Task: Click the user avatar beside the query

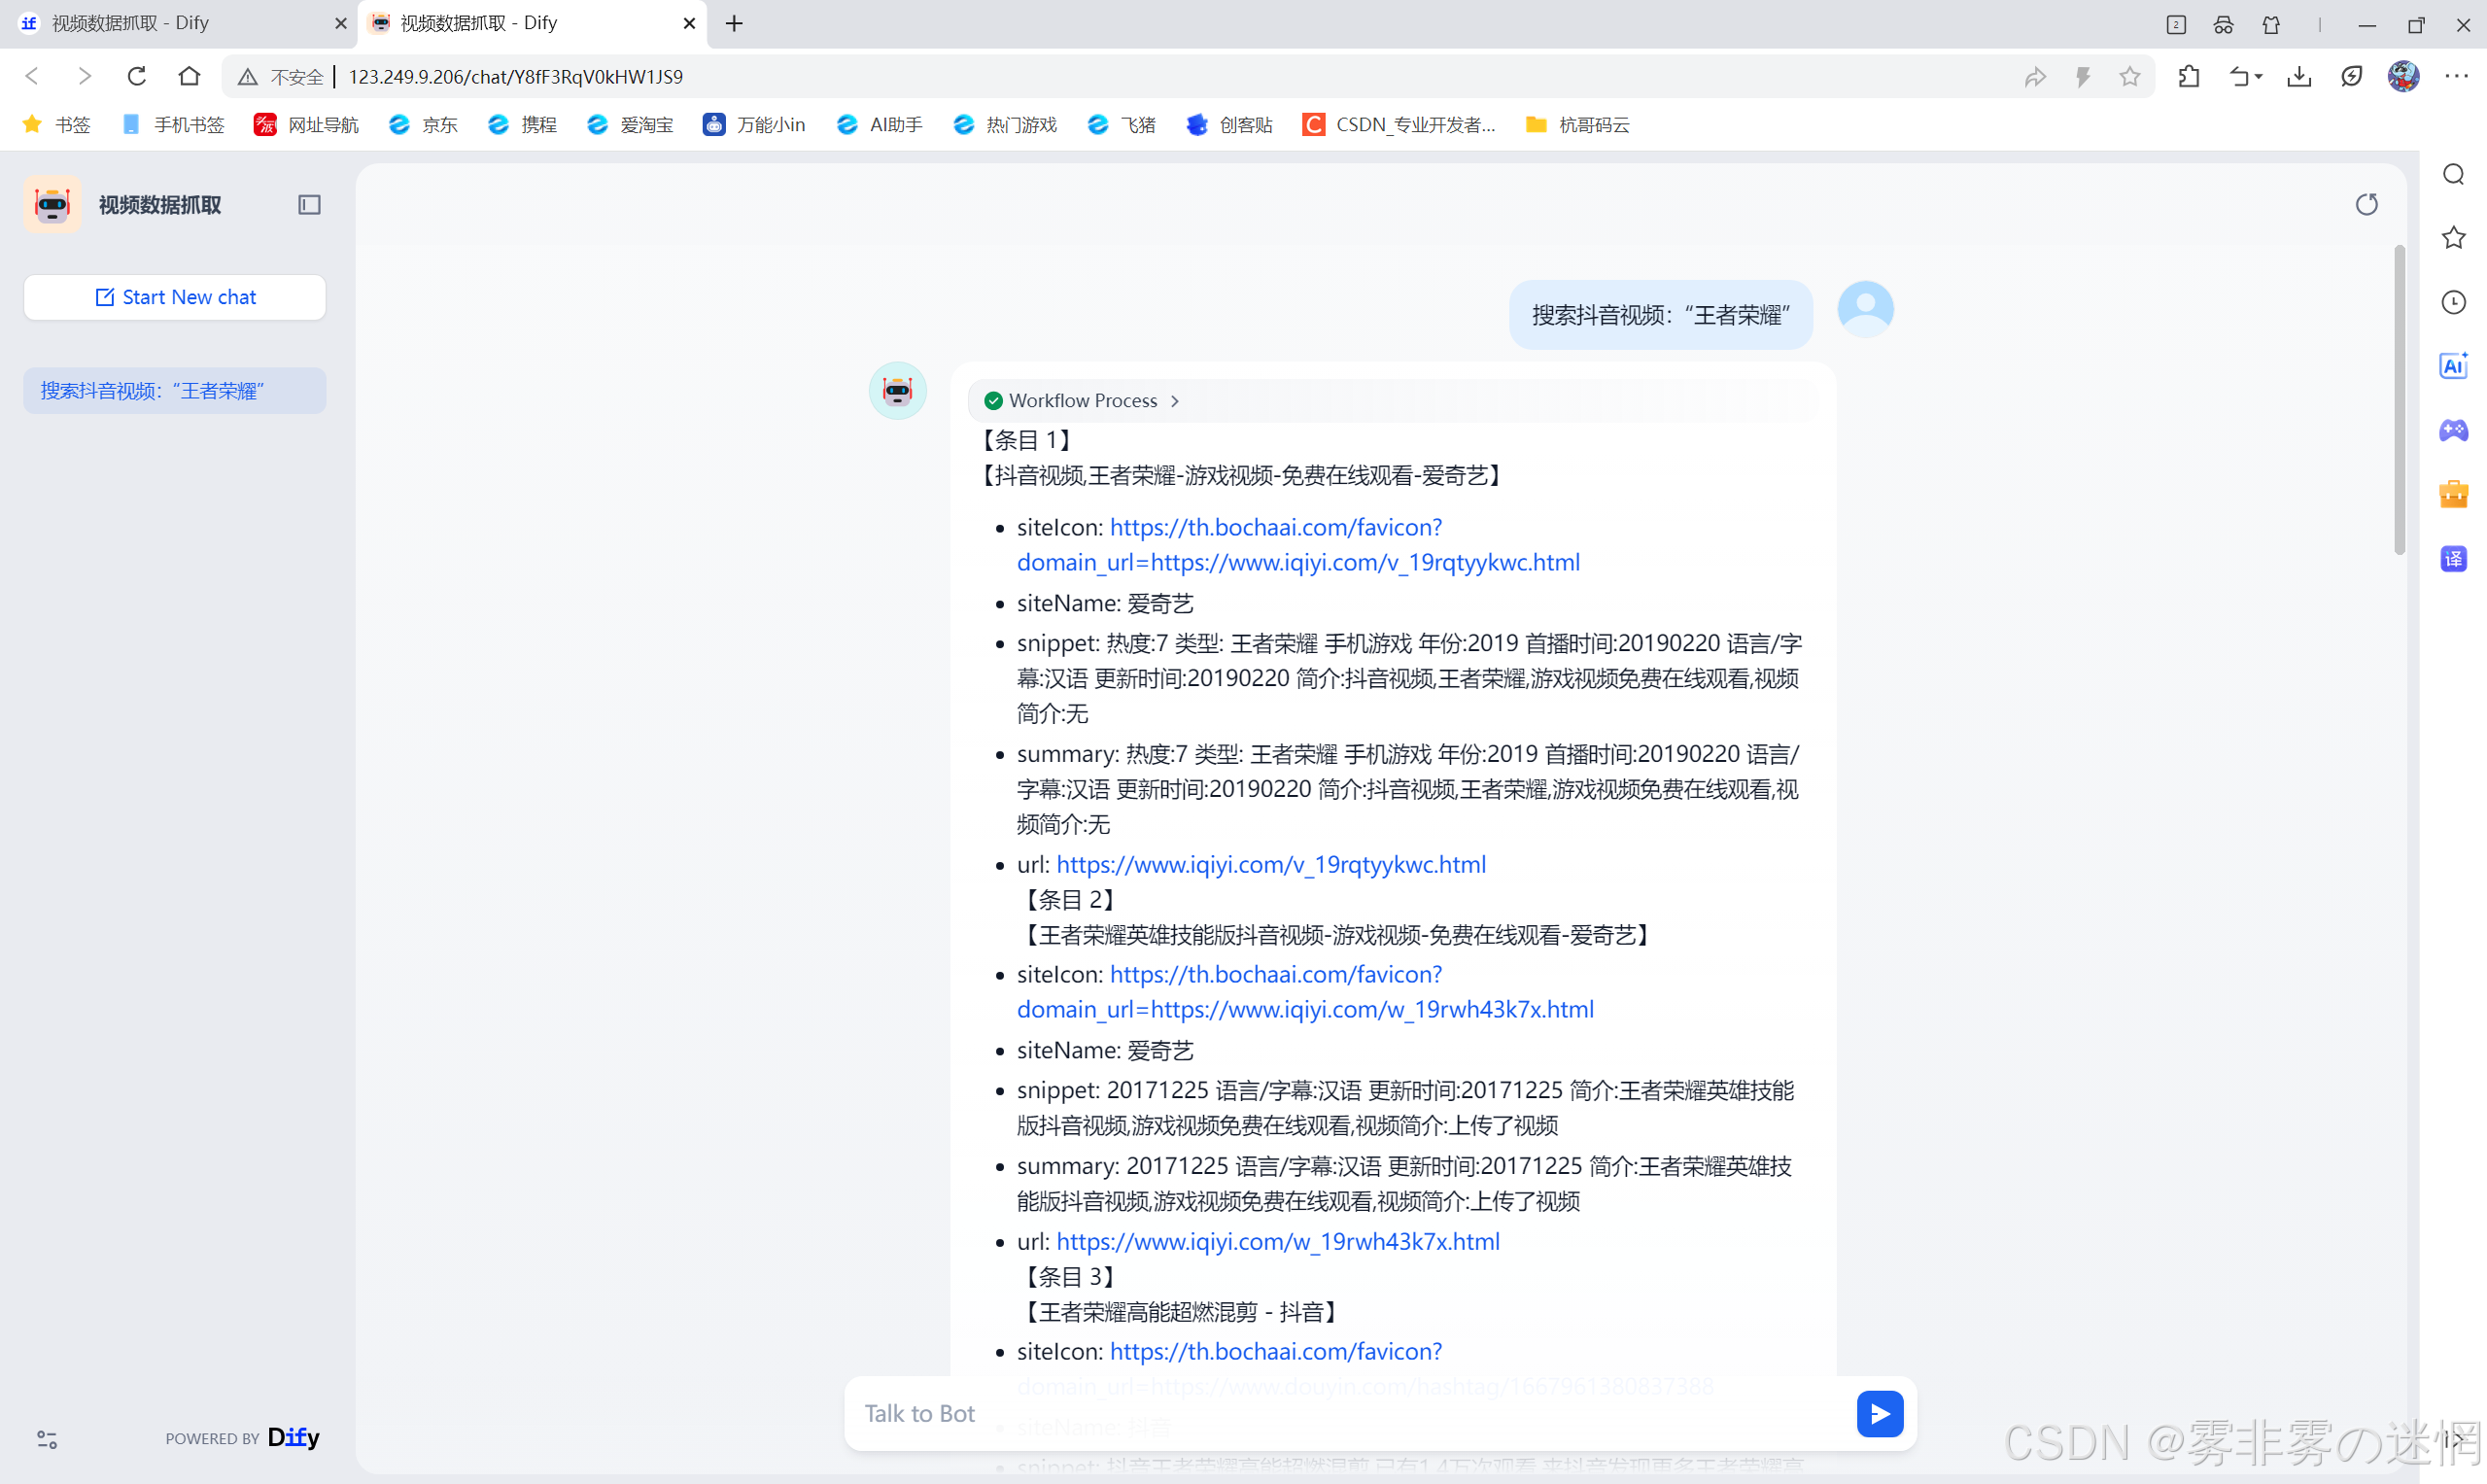Action: coord(1865,309)
